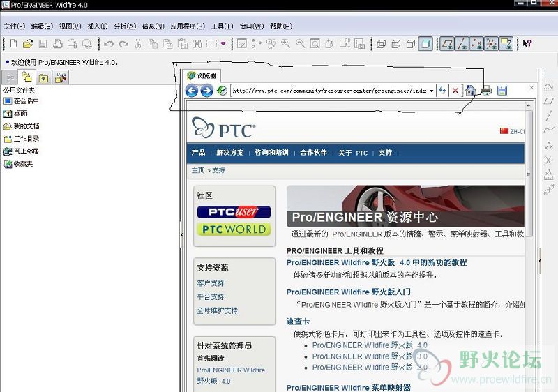Click the Zoom In magnifier icon
The image size is (558, 392).
(x=285, y=44)
